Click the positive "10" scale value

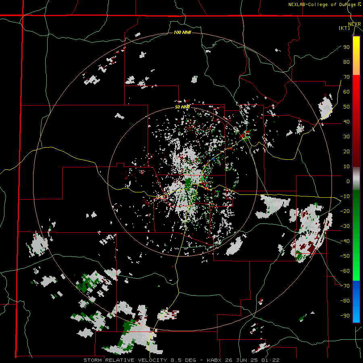(346, 167)
